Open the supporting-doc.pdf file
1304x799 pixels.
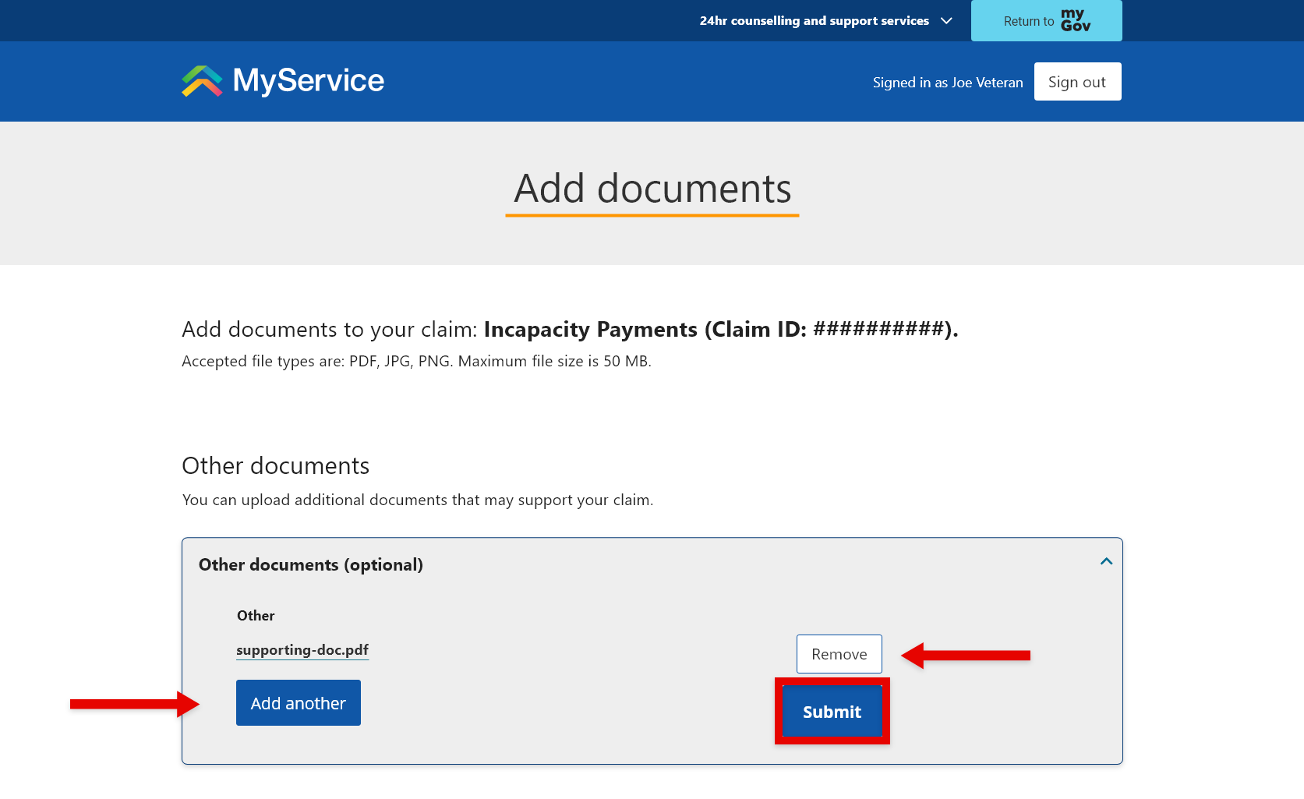(302, 649)
